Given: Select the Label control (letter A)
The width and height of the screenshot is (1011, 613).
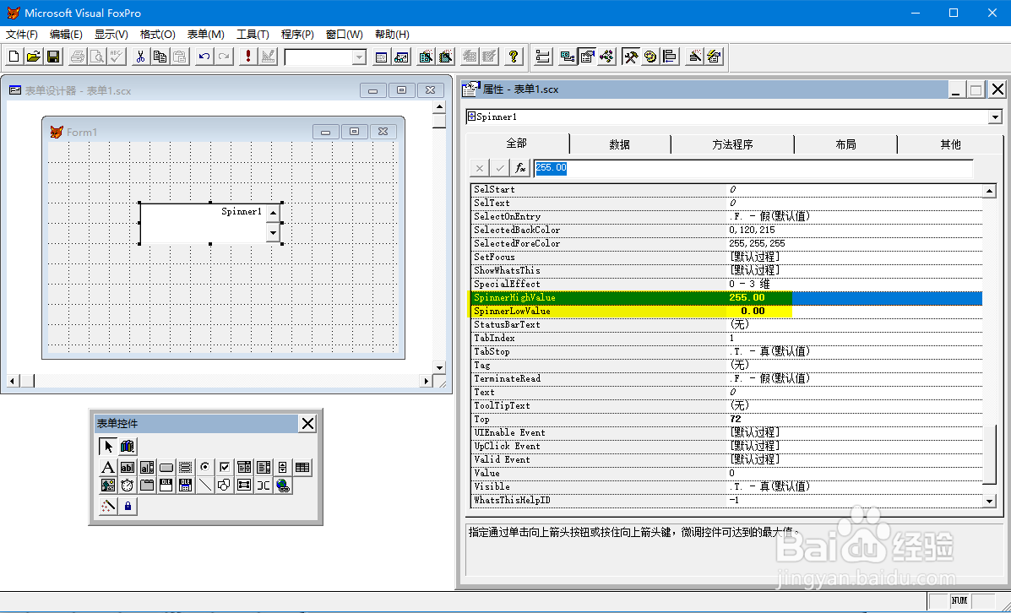Looking at the screenshot, I should tap(107, 467).
